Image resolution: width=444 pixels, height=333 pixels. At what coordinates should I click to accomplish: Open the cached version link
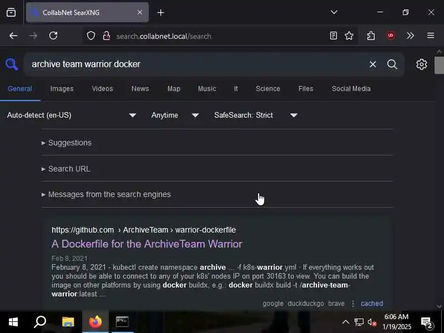coord(372,304)
